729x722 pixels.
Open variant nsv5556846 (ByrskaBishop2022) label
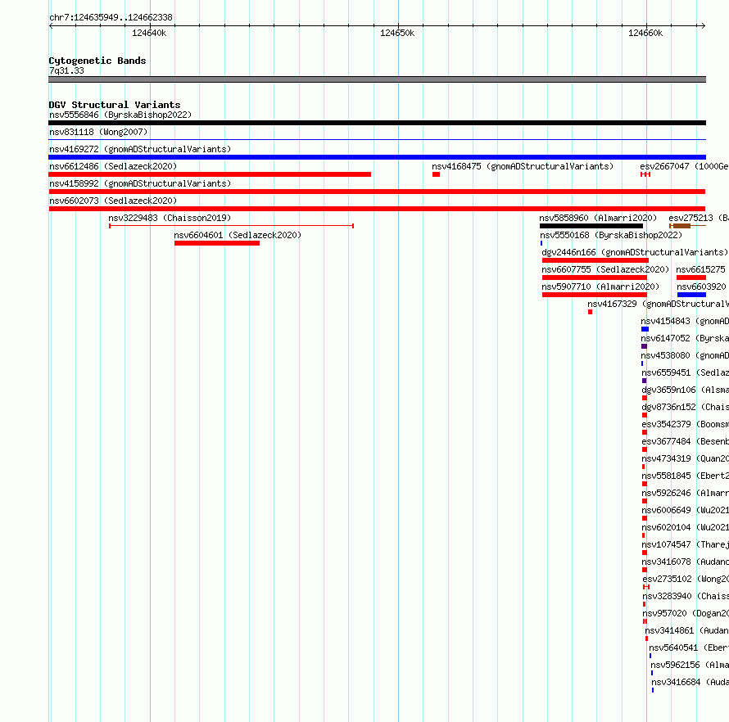click(x=120, y=115)
